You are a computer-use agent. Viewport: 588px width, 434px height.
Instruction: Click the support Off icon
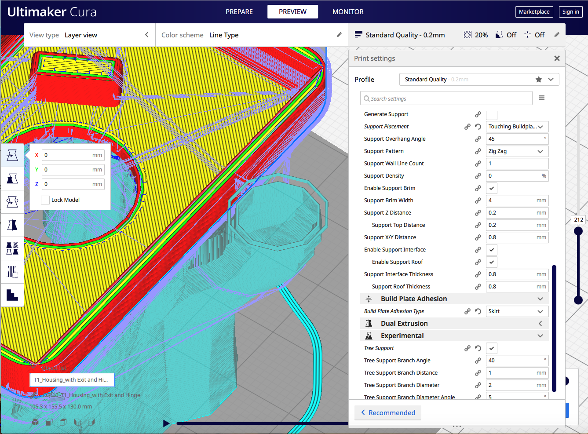pos(499,35)
